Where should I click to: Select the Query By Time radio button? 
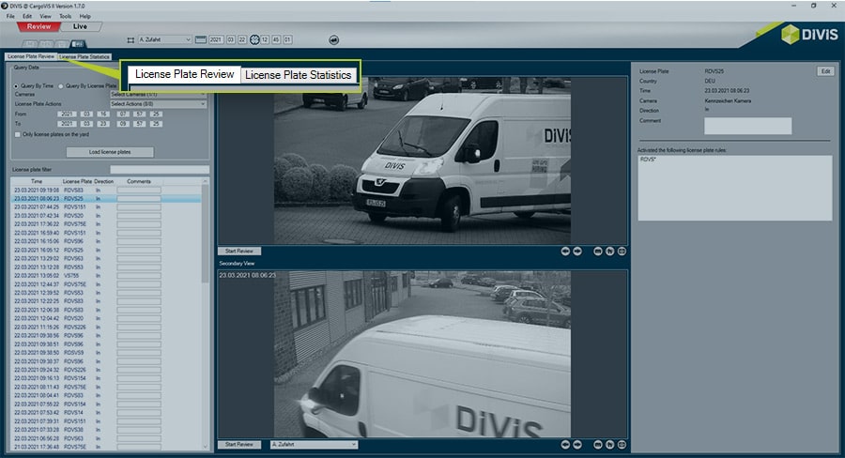(16, 86)
